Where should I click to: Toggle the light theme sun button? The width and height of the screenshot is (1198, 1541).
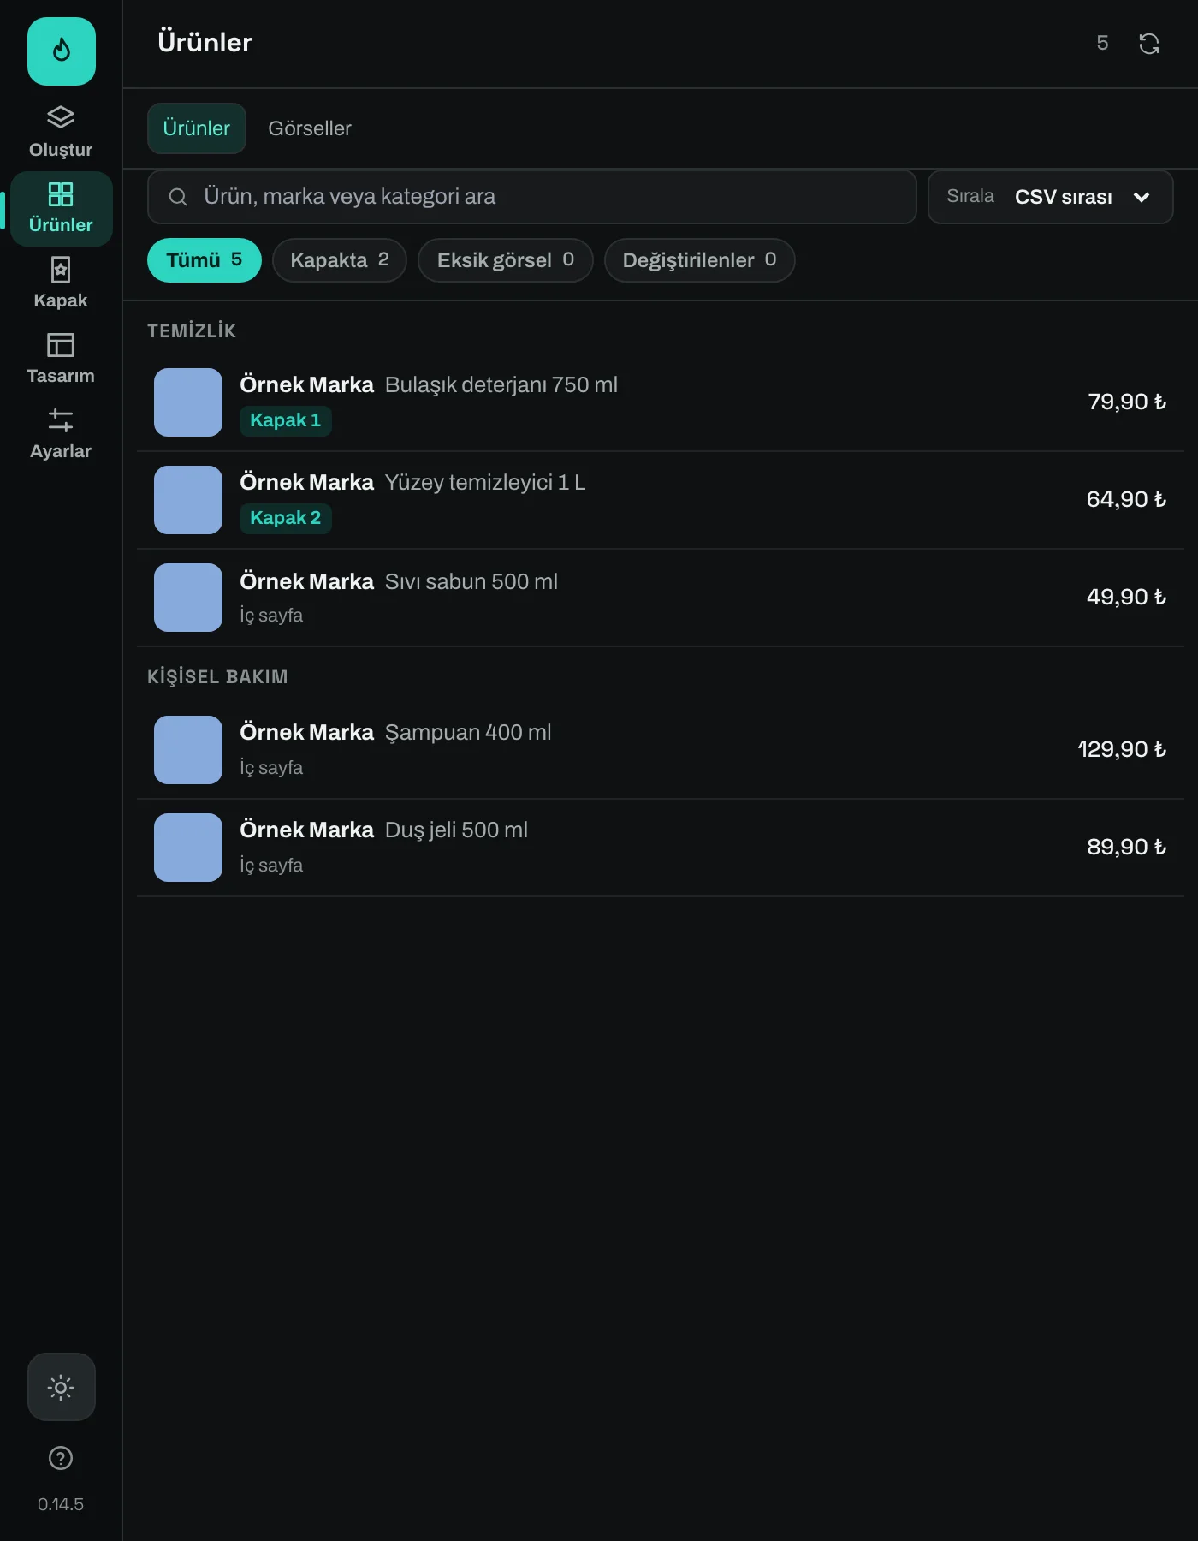tap(62, 1387)
